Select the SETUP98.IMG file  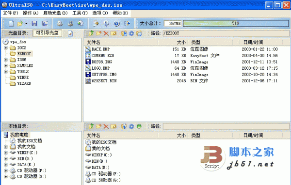[x=104, y=75]
